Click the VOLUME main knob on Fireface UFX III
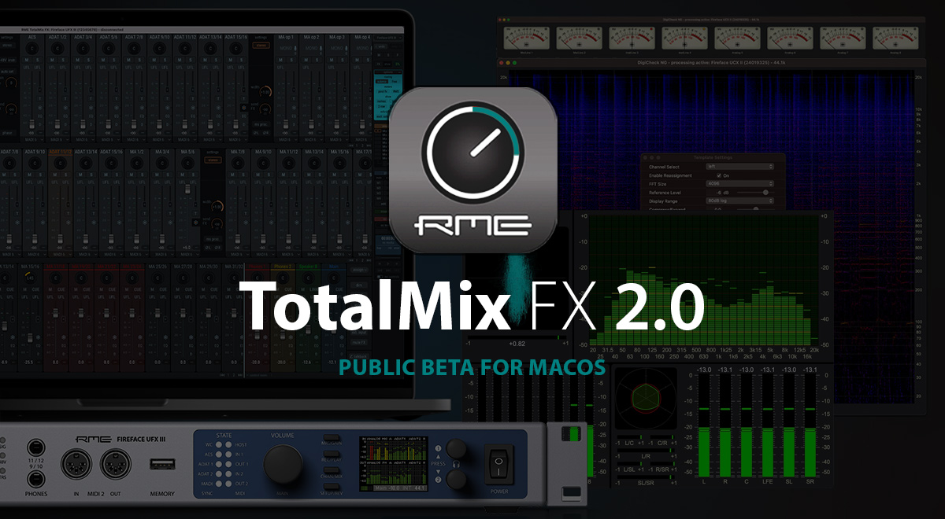The width and height of the screenshot is (945, 519). 283,464
